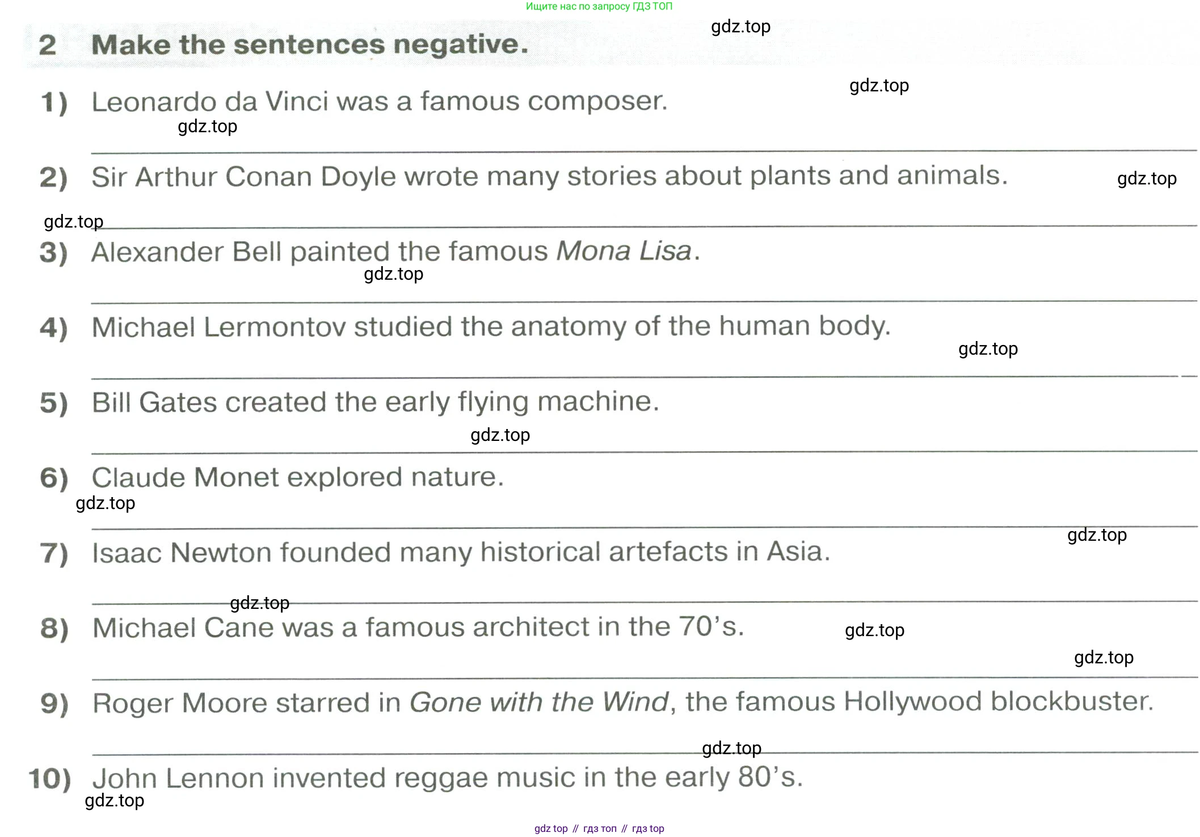1200x837 pixels.
Task: Click the exercise heading 'Make the sentences negative'
Action: tap(310, 44)
